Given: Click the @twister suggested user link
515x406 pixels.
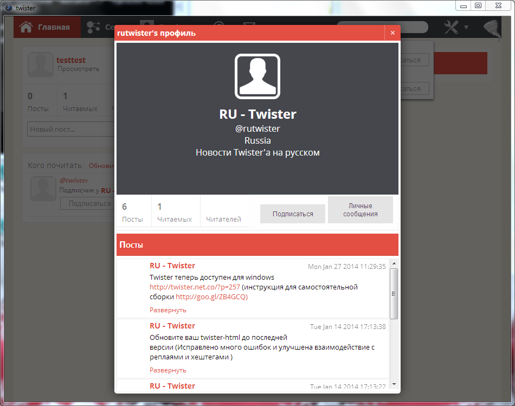Looking at the screenshot, I should point(74,181).
